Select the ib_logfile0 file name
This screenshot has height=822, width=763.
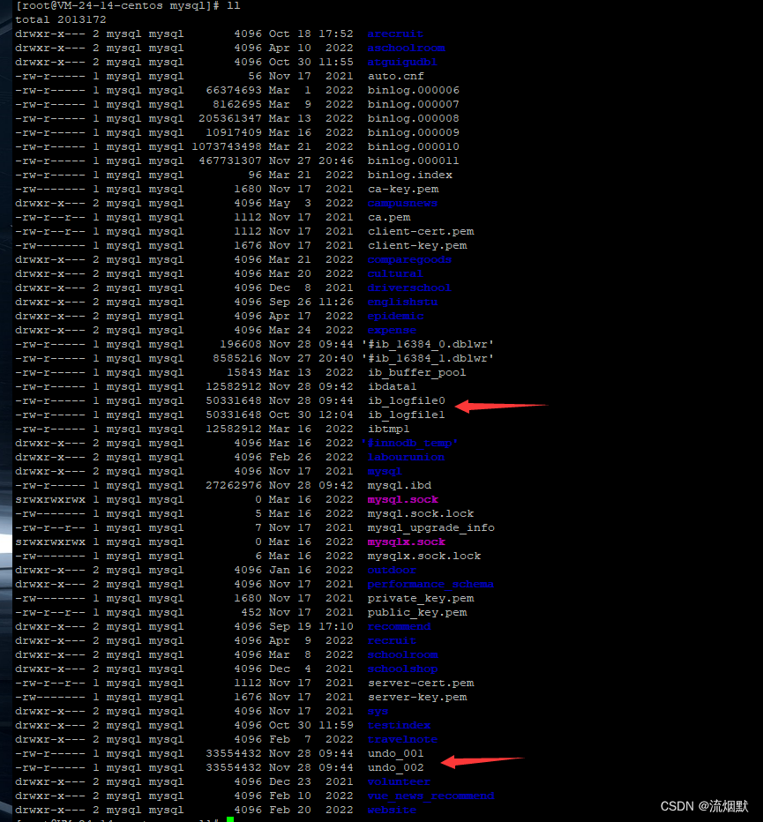click(x=406, y=401)
